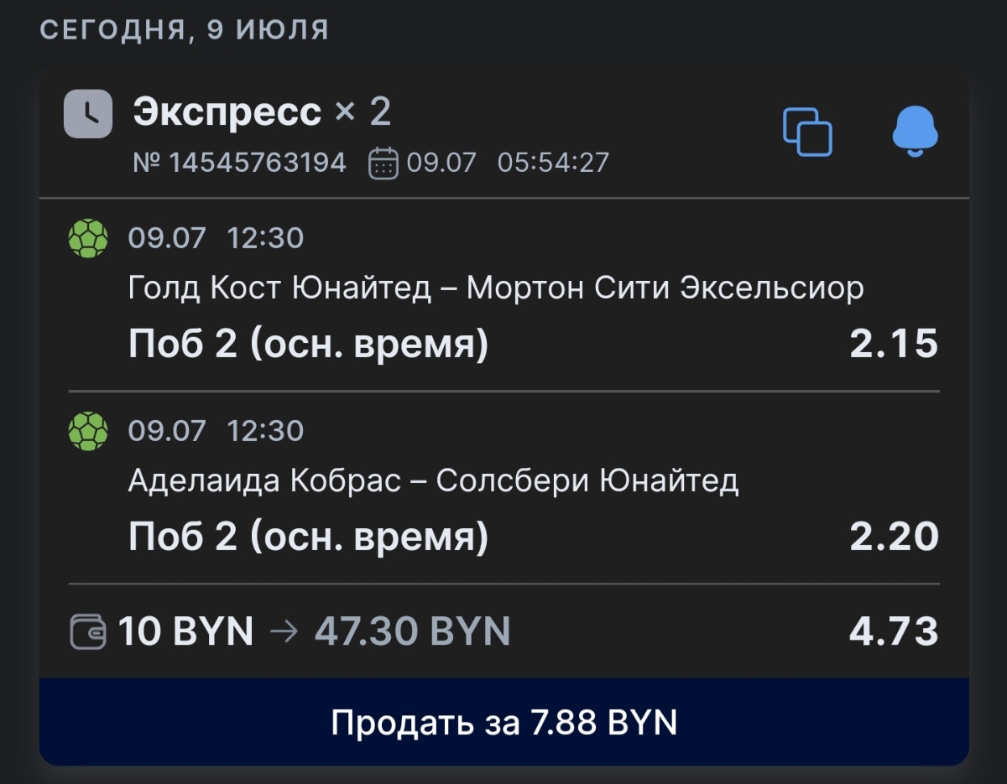Click the arrow between stake and payout
The image size is (1007, 784).
(x=284, y=631)
